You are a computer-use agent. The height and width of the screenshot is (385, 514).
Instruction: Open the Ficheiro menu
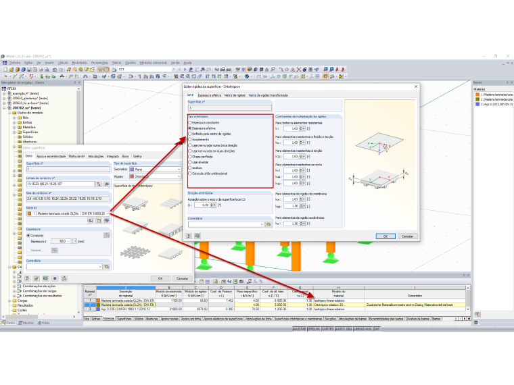(x=15, y=63)
